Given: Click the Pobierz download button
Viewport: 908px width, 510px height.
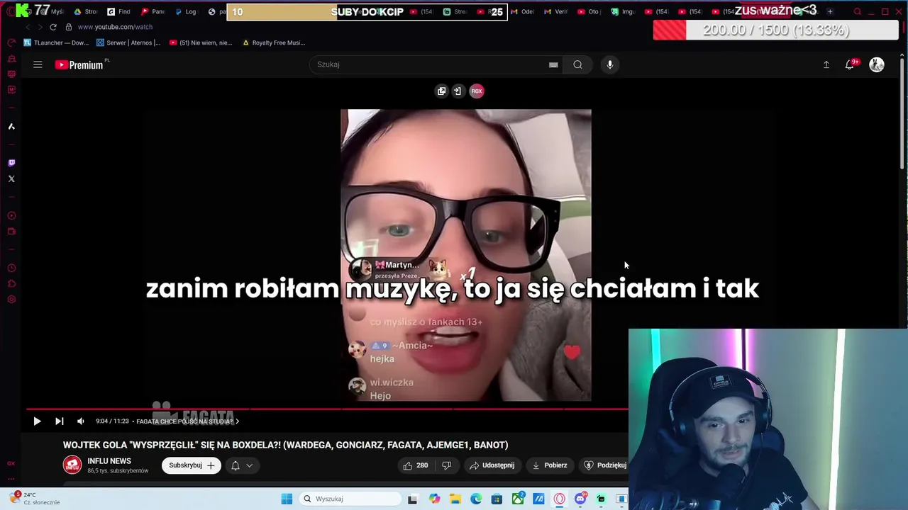Looking at the screenshot, I should 550,465.
